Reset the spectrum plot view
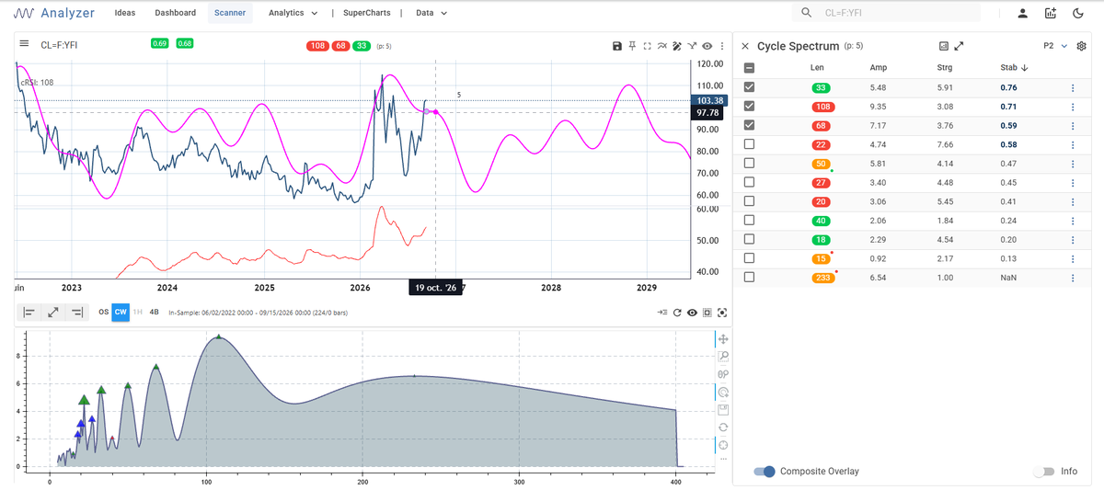This screenshot has height=490, width=1104. click(723, 427)
